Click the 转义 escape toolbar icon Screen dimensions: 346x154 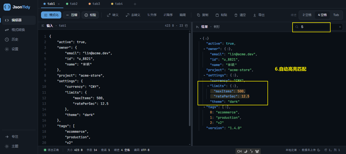click(109, 15)
